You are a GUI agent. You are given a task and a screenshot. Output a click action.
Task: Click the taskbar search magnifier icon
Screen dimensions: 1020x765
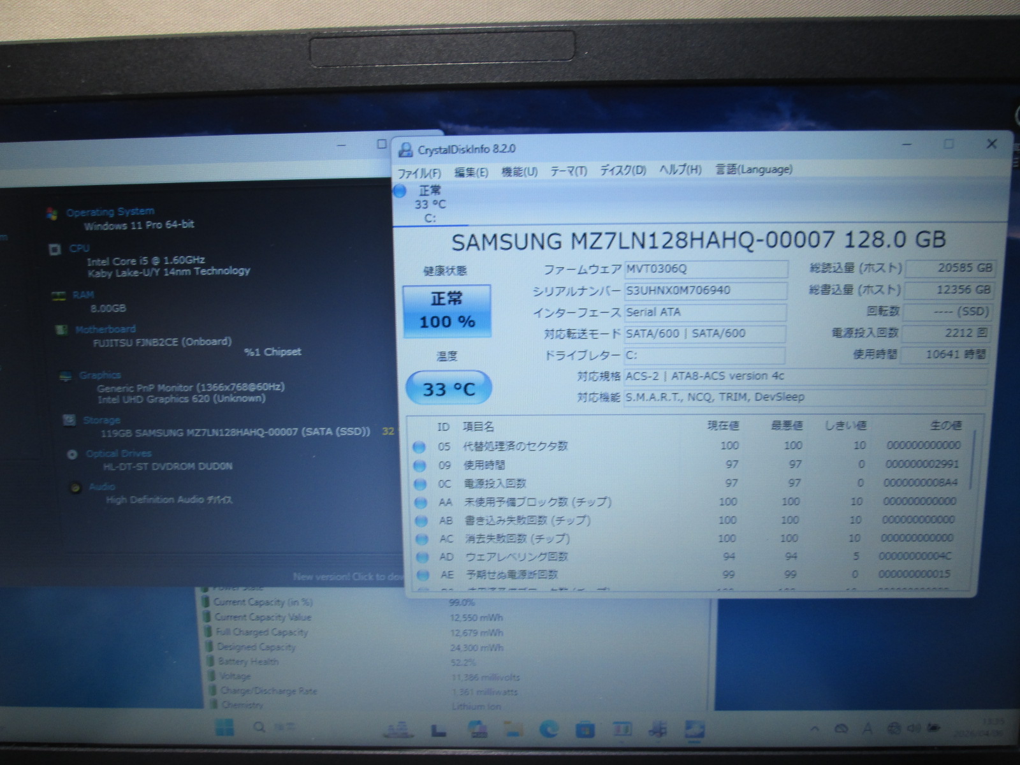(259, 727)
